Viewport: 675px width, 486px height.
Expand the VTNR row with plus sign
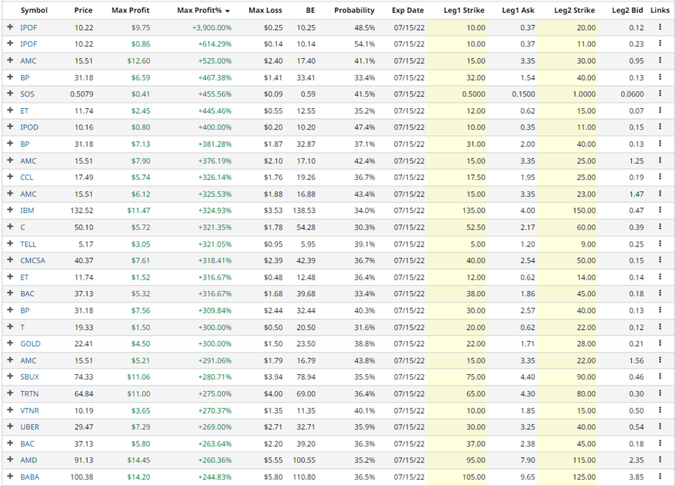(x=10, y=410)
